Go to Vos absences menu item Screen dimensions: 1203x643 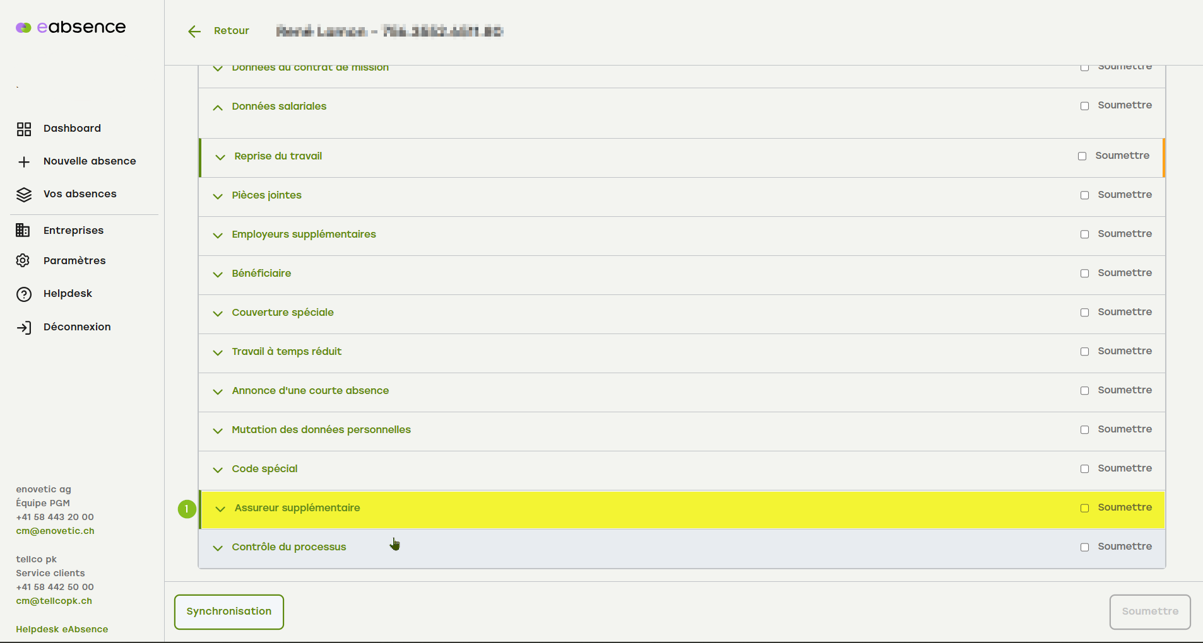(80, 194)
